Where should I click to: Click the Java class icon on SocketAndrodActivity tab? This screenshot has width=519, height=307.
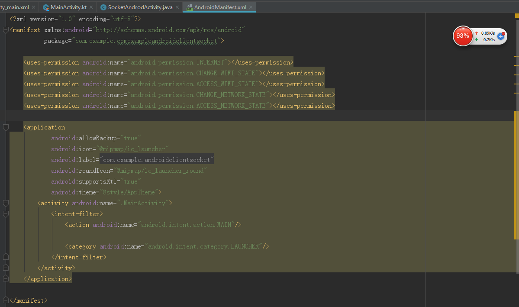coord(103,7)
